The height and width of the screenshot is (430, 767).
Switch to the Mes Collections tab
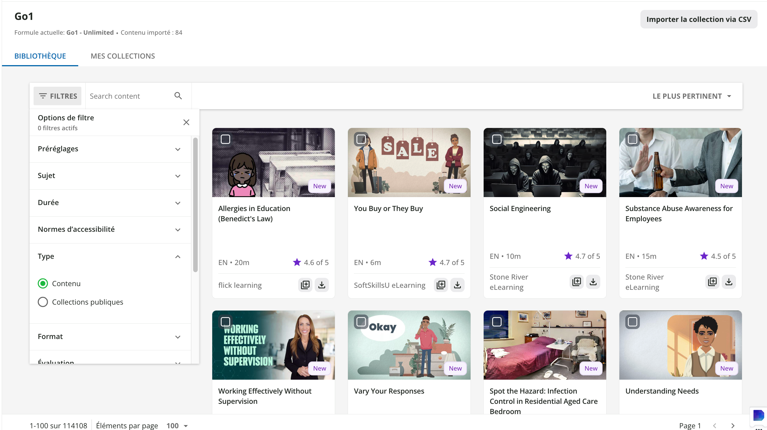(123, 56)
